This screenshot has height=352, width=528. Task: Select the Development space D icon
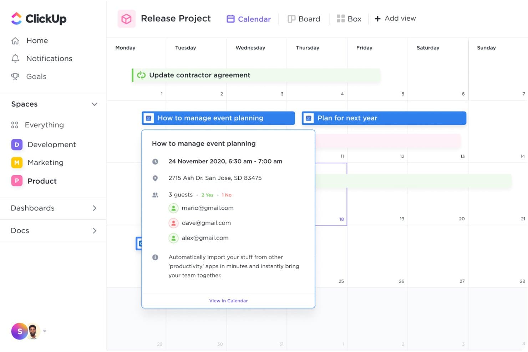(17, 144)
